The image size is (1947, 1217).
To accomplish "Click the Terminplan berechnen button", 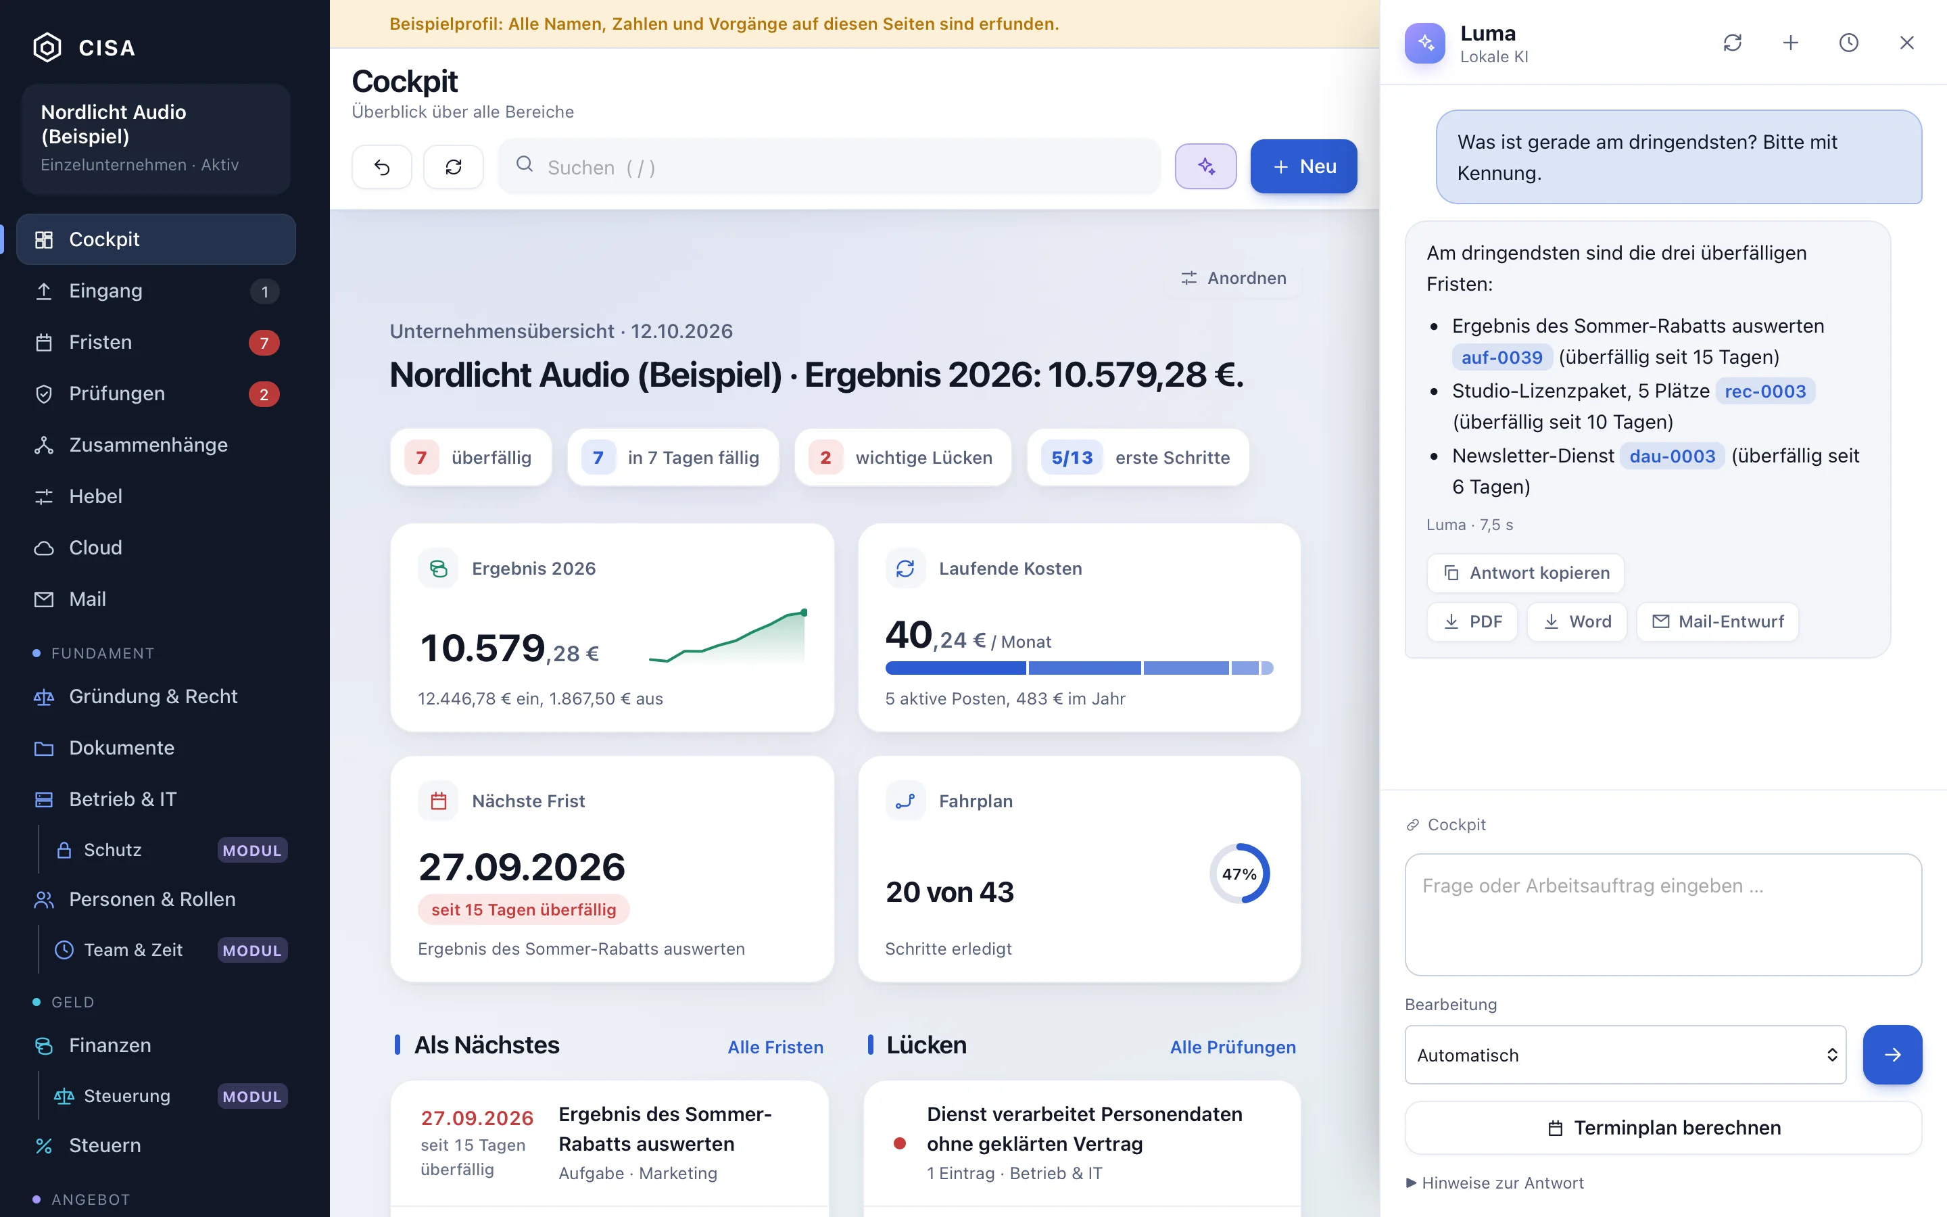I will [1663, 1128].
